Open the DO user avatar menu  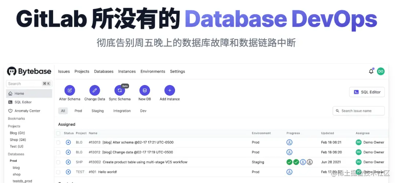[x=381, y=71]
